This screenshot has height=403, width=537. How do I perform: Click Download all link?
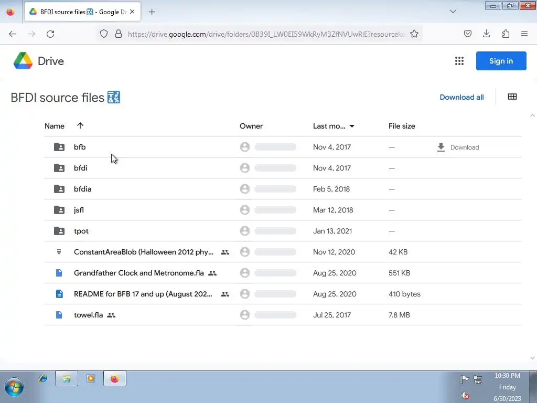pos(461,97)
